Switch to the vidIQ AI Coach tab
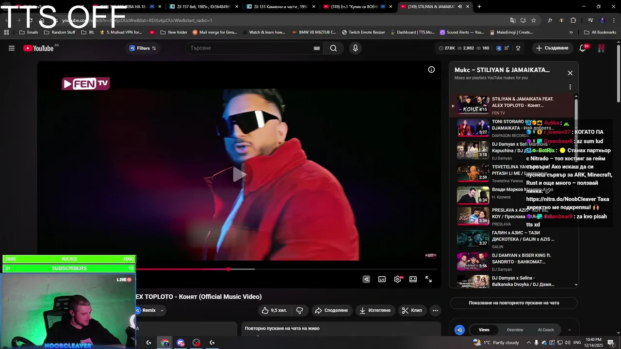 pos(545,330)
